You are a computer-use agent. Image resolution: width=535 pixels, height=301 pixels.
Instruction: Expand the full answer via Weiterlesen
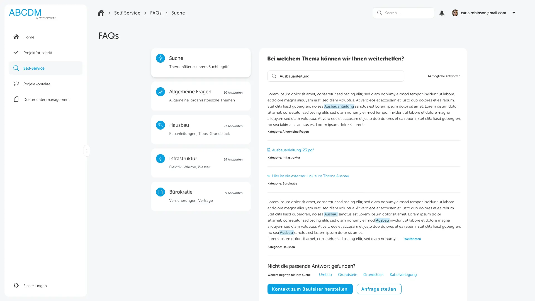(x=412, y=239)
